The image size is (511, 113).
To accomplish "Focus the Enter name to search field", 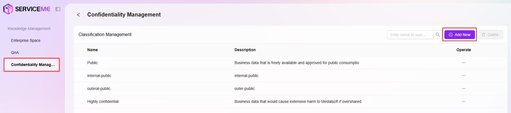I will coord(410,35).
